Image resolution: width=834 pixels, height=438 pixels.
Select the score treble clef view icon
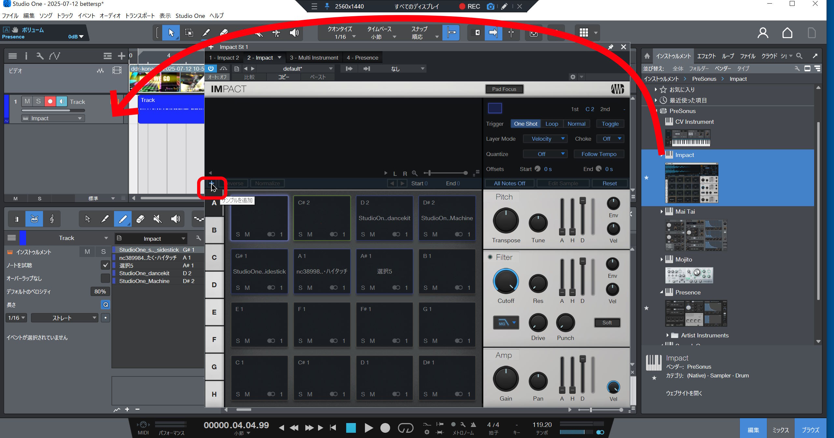pos(52,219)
